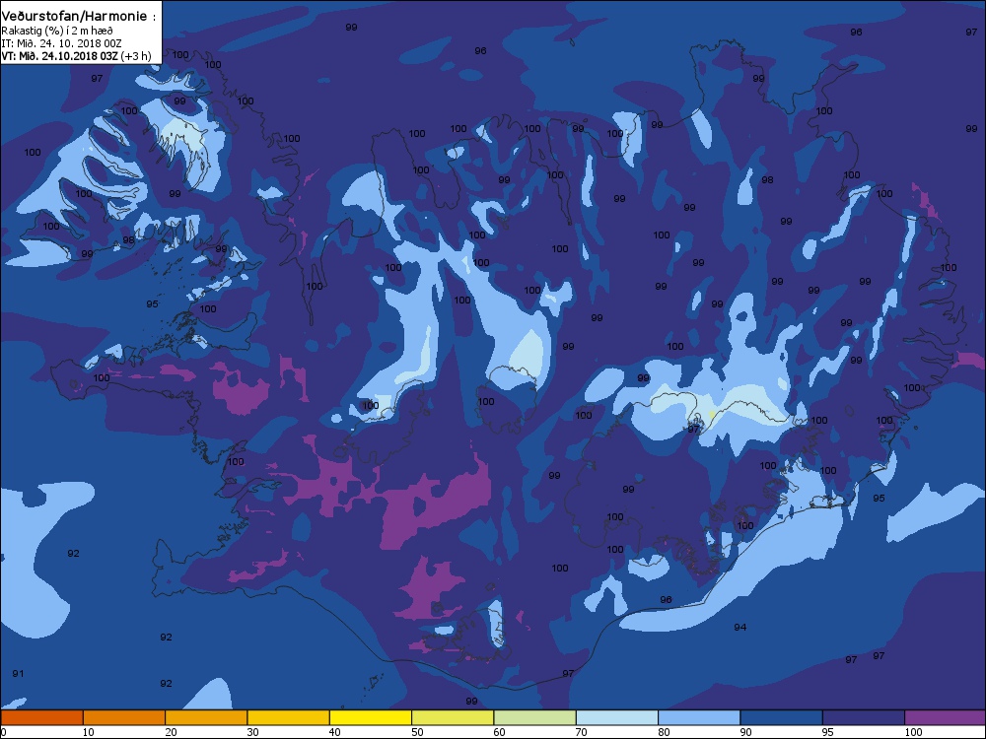Click the legend tick label 30
The width and height of the screenshot is (986, 739).
[252, 732]
